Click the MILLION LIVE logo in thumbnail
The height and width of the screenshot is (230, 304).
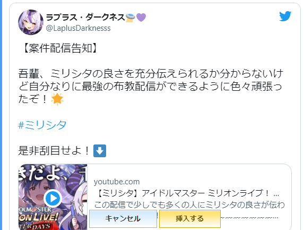38,218
